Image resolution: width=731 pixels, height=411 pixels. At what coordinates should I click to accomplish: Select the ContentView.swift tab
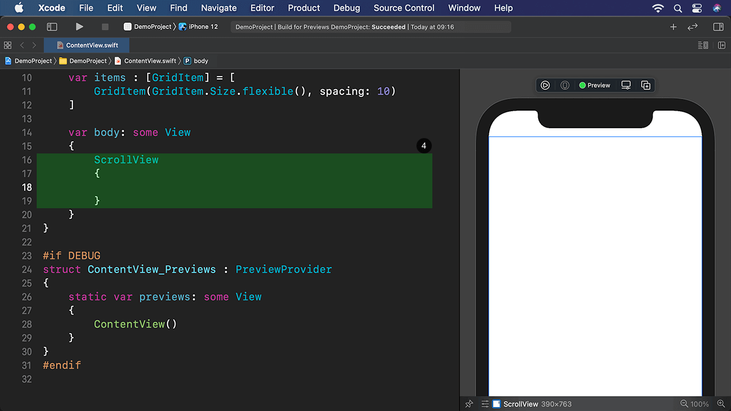[x=87, y=45]
